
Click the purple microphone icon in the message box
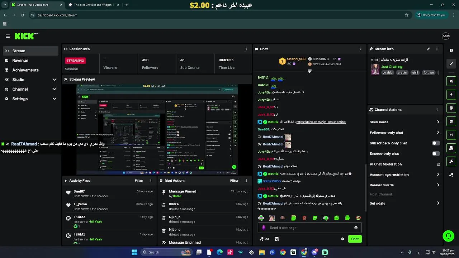(x=264, y=228)
